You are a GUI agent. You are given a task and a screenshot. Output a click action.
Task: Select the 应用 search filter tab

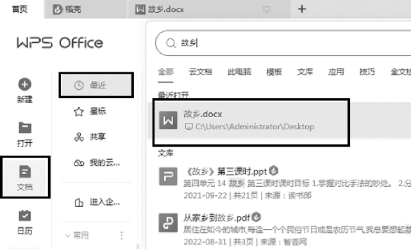coord(336,72)
